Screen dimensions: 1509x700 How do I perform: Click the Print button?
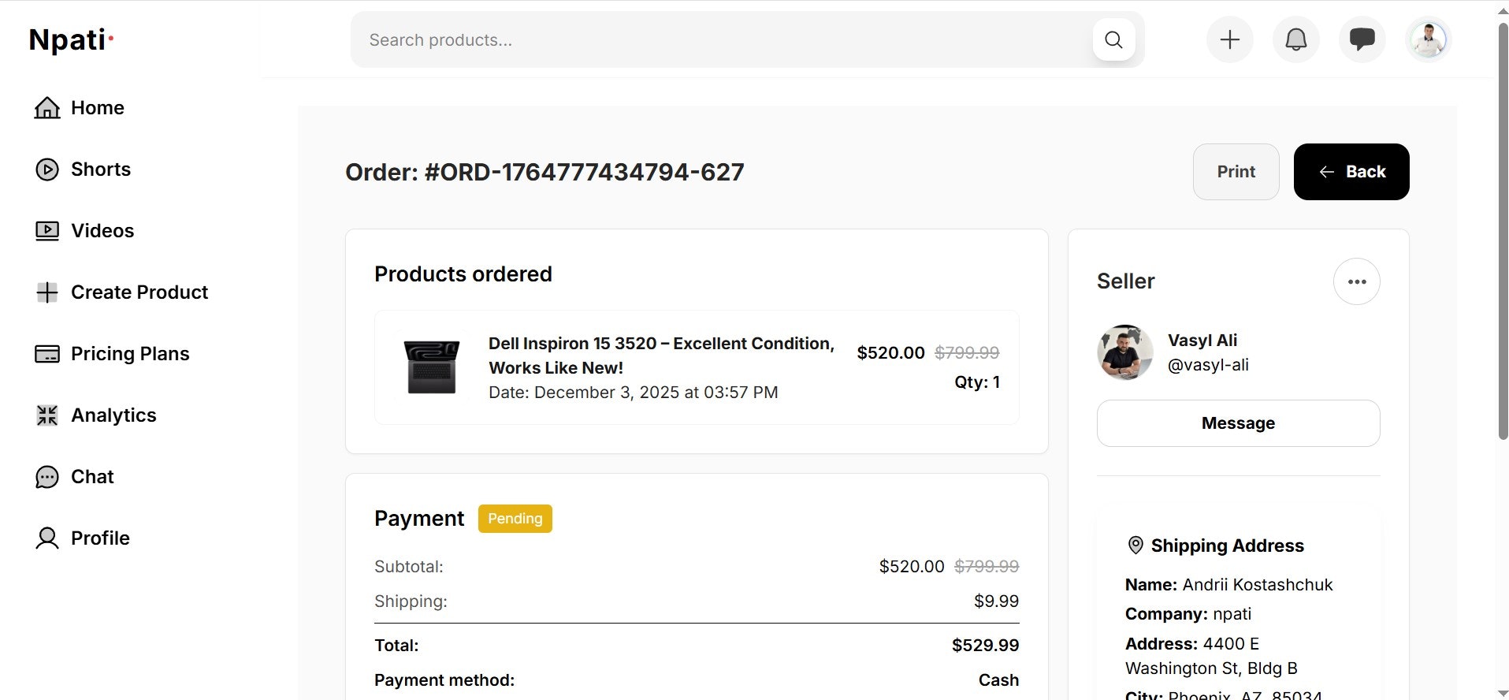1236,172
